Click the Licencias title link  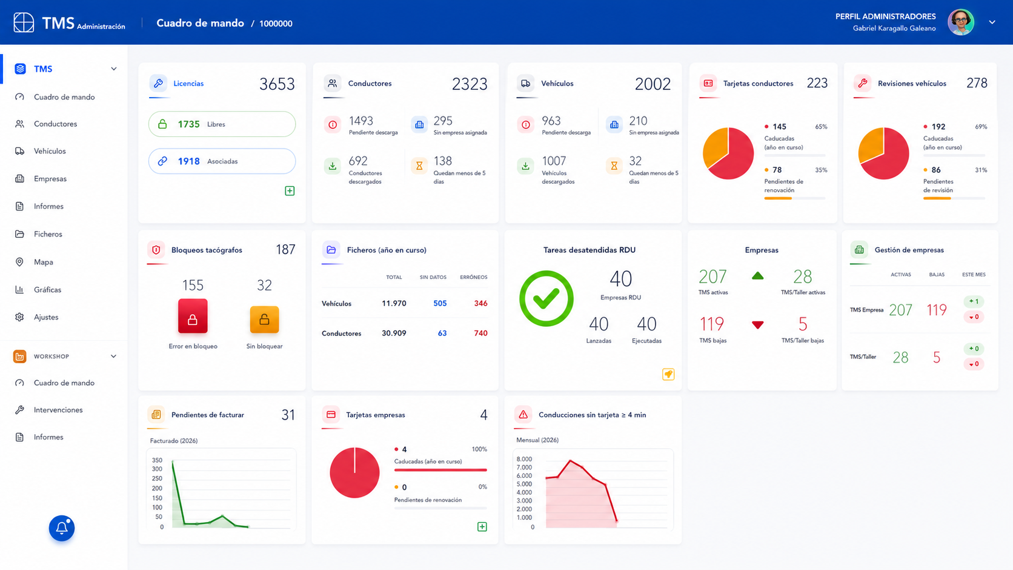[188, 84]
